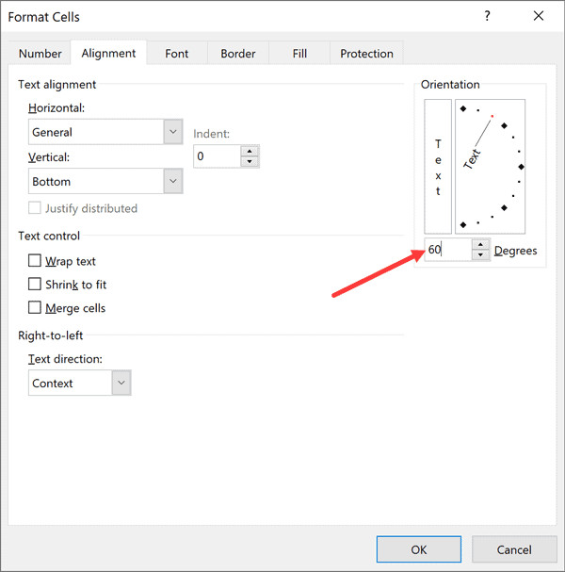The height and width of the screenshot is (572, 565).
Task: Decrease orientation degrees with down spinner
Action: [480, 254]
